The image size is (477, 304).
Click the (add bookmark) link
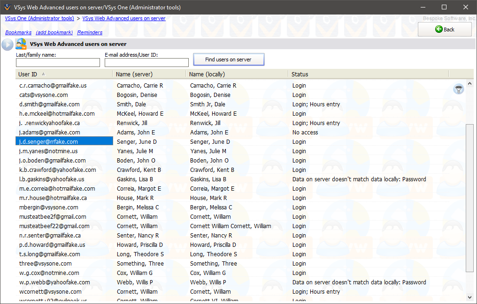point(54,32)
